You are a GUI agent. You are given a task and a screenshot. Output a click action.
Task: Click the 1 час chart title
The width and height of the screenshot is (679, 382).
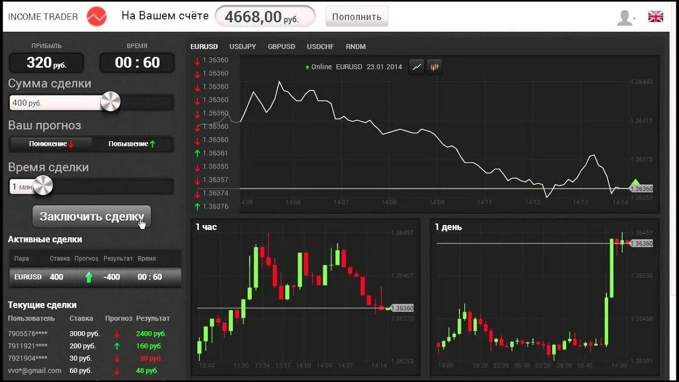click(x=206, y=227)
